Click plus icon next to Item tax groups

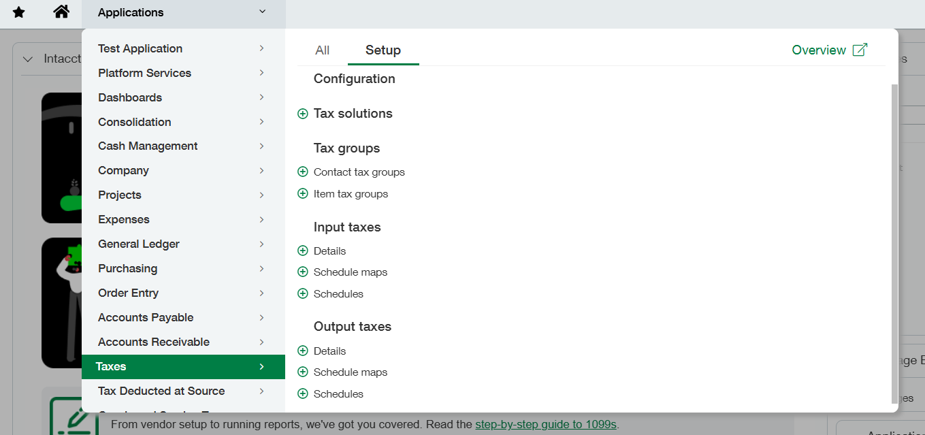[303, 194]
